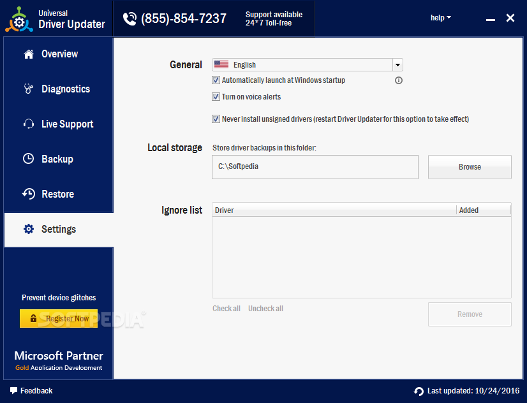
Task: Disable Turn on voice alerts checkbox
Action: [x=216, y=97]
